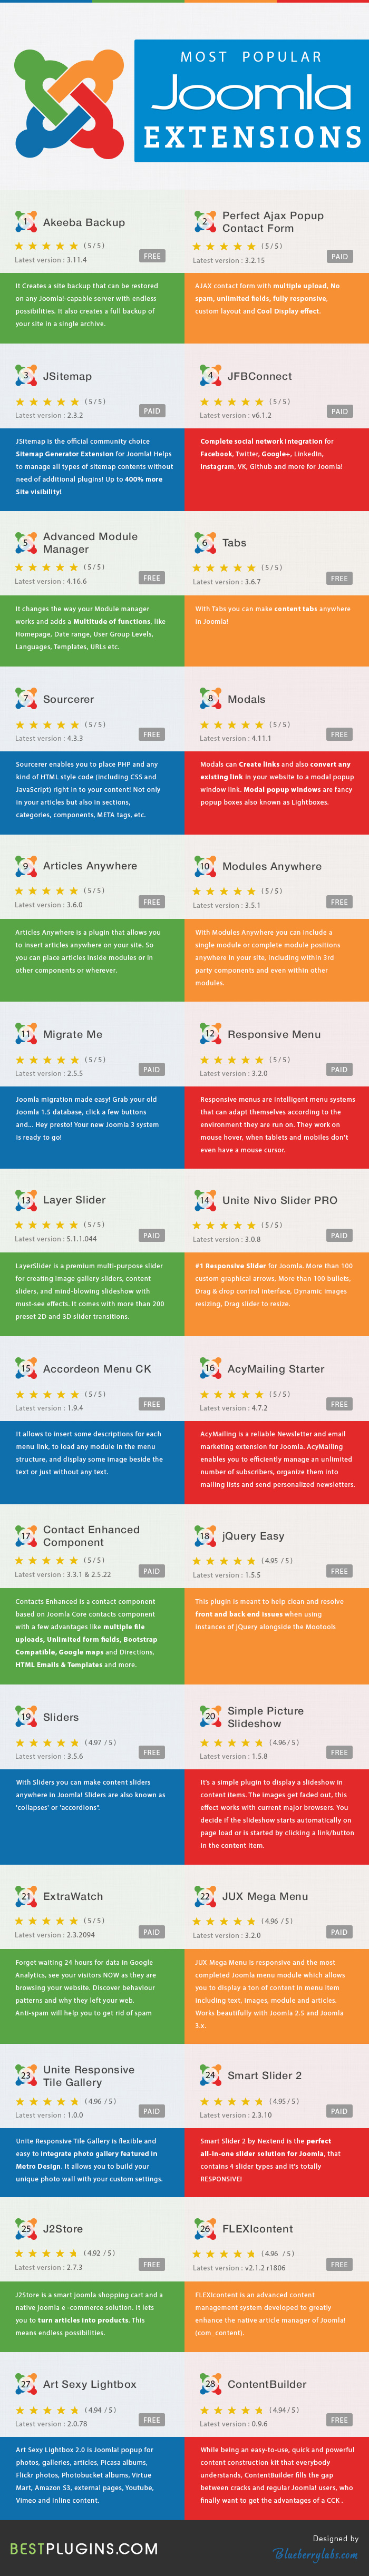The width and height of the screenshot is (369, 2576).
Task: Open the JUX Mega Menu title
Action: (x=265, y=1896)
